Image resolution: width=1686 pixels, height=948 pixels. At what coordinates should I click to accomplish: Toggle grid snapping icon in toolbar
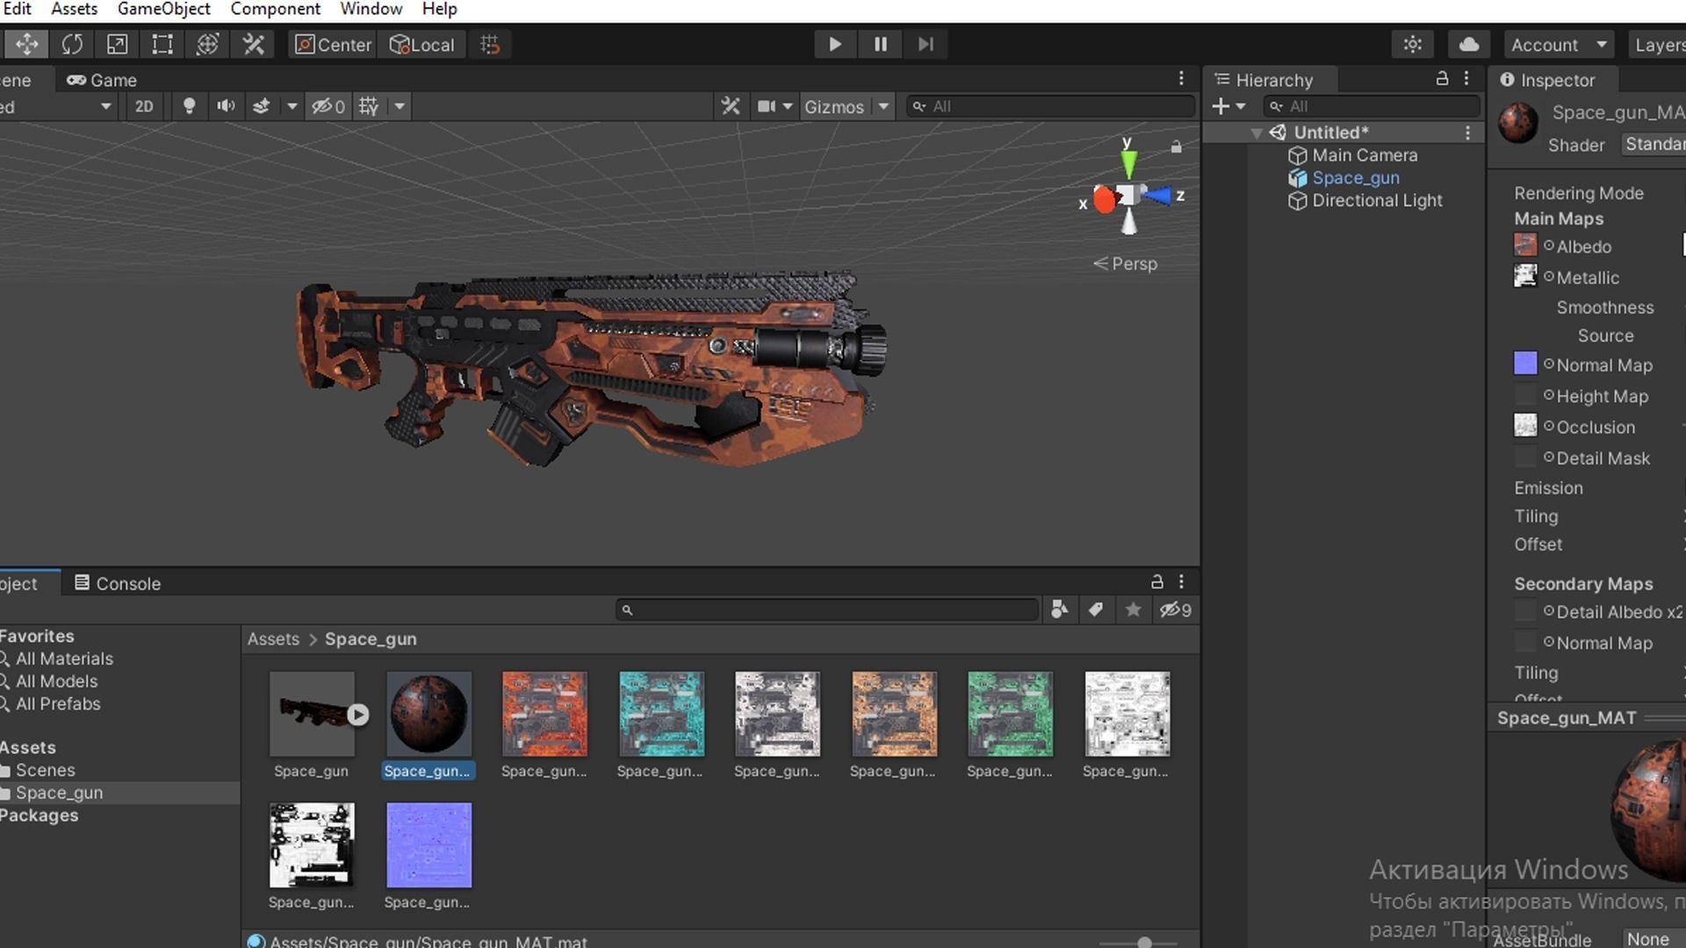[490, 45]
